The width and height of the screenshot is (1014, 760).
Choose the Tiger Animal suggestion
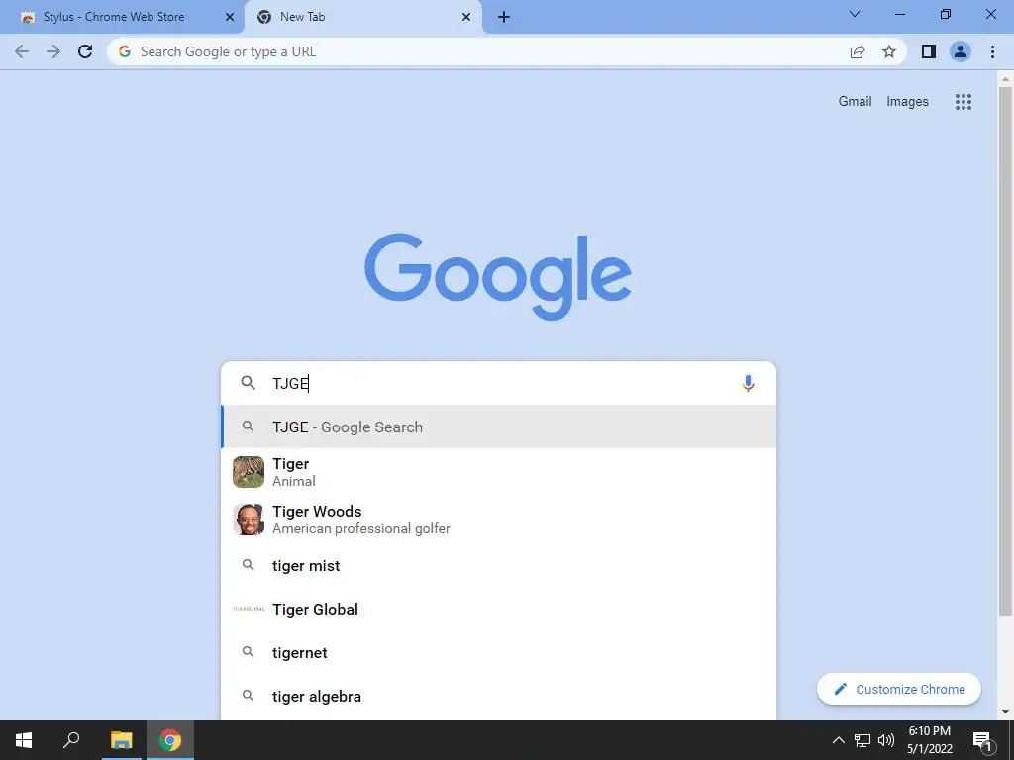pos(499,472)
